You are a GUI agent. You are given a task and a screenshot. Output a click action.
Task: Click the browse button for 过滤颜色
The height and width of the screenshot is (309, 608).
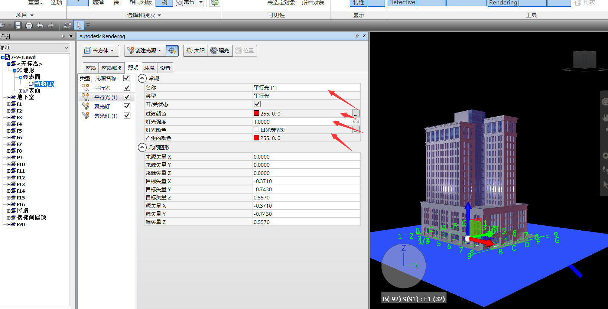[356, 114]
